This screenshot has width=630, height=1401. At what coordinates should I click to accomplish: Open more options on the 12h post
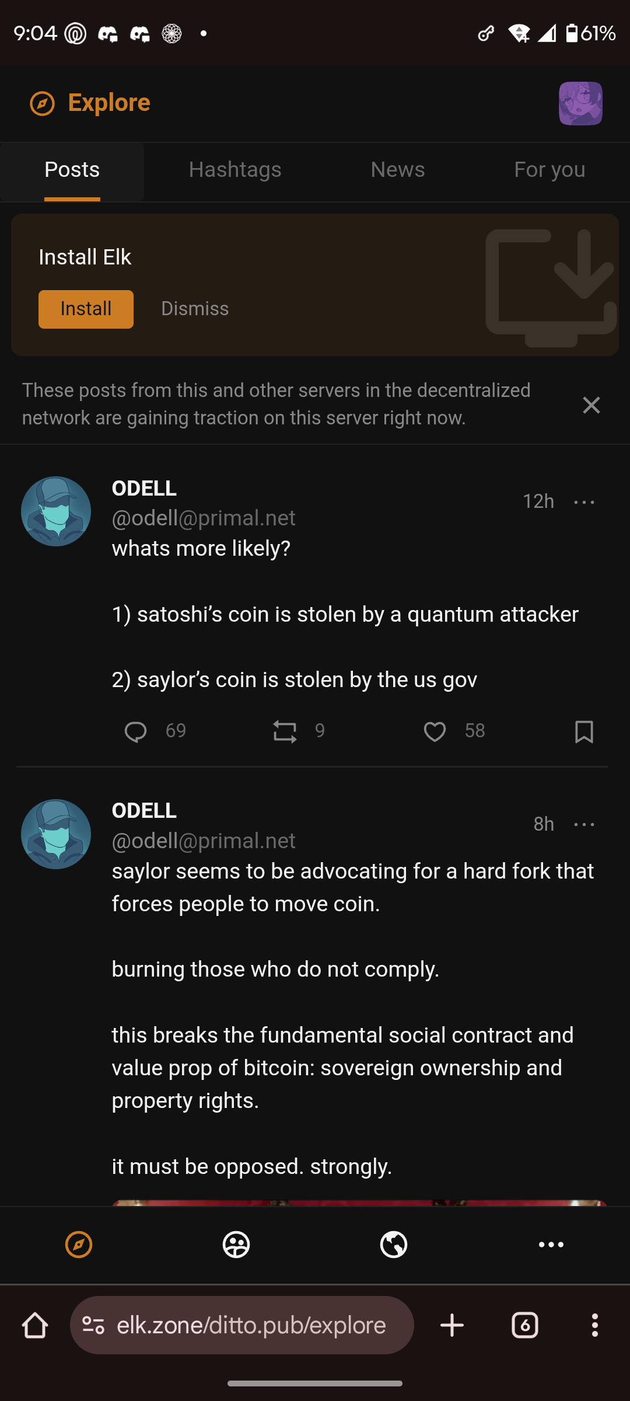point(584,502)
